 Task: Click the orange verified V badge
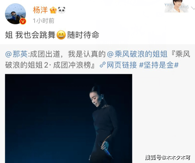[x=23, y=21]
